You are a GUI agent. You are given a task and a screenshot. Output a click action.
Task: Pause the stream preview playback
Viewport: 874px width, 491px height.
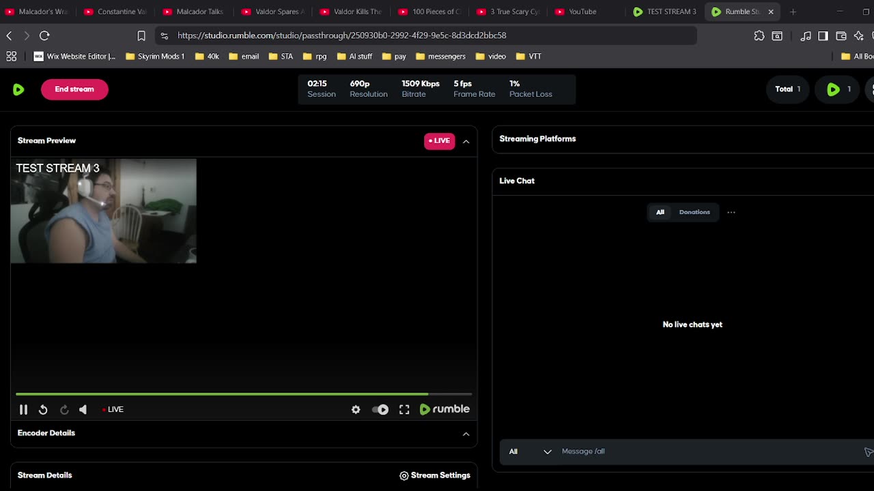click(x=23, y=409)
